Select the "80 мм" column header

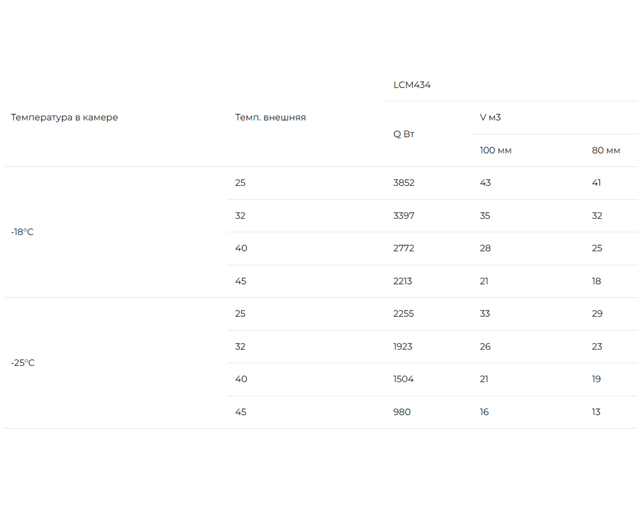point(606,151)
